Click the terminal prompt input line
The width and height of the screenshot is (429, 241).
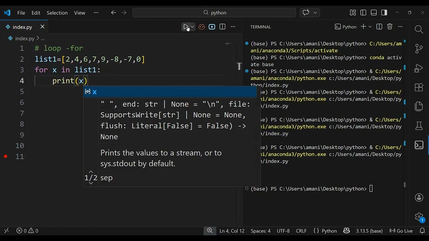pos(312,189)
